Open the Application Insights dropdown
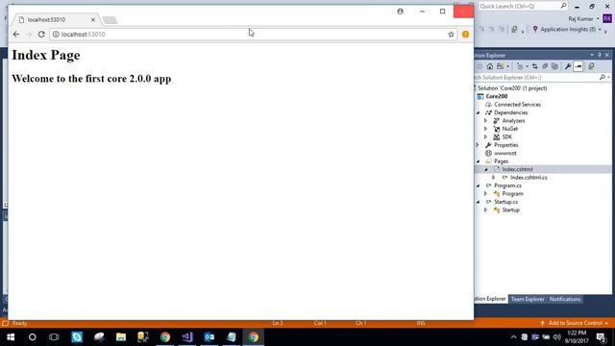 point(600,30)
